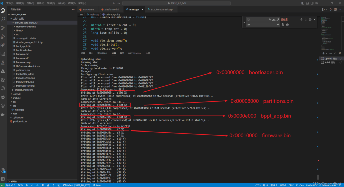Open Run and Debug view
This screenshot has height=187, width=344.
[3, 36]
